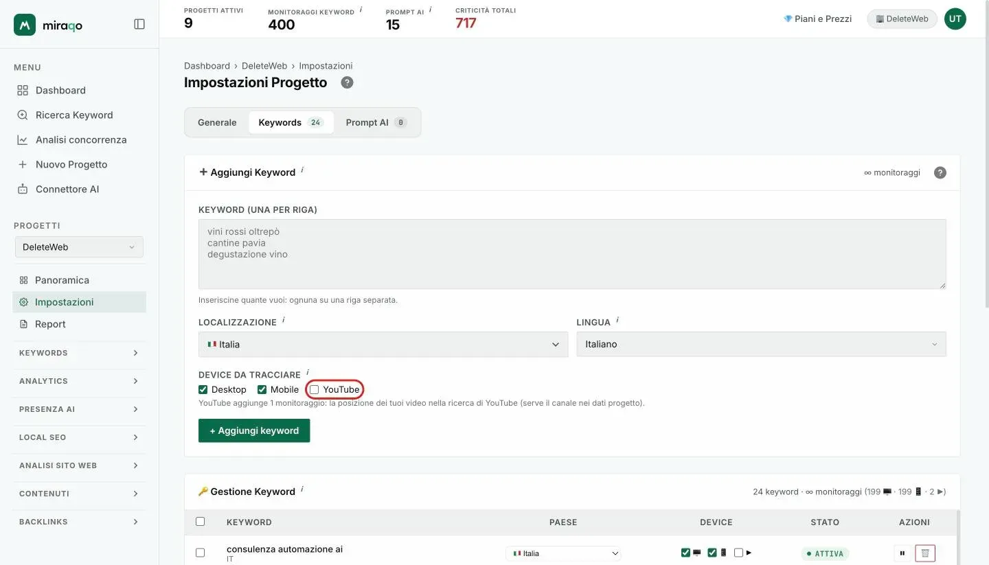Viewport: 989px width, 565px height.
Task: Click info icon beside Gestione Keyword heading
Action: click(302, 489)
